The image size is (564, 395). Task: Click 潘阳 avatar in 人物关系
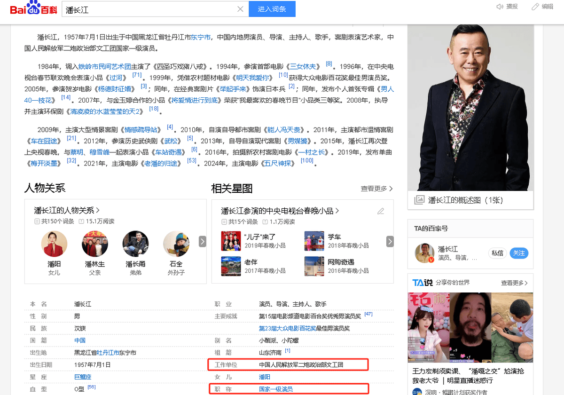point(54,244)
